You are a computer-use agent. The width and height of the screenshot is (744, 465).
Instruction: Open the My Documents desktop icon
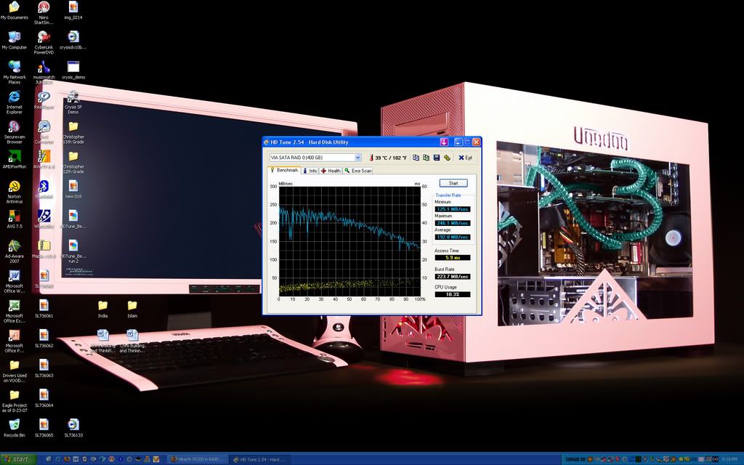[15, 11]
